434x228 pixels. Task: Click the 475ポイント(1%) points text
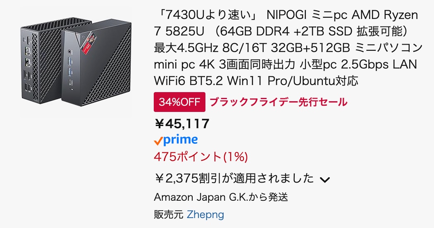pyautogui.click(x=200, y=157)
